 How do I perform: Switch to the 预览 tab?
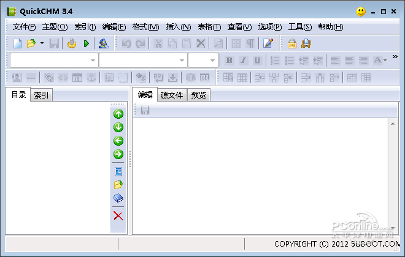199,95
